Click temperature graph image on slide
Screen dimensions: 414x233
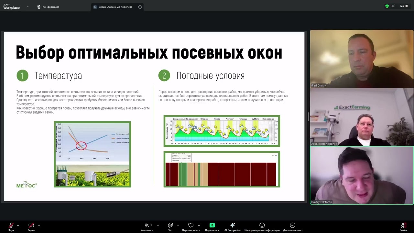pos(93,154)
